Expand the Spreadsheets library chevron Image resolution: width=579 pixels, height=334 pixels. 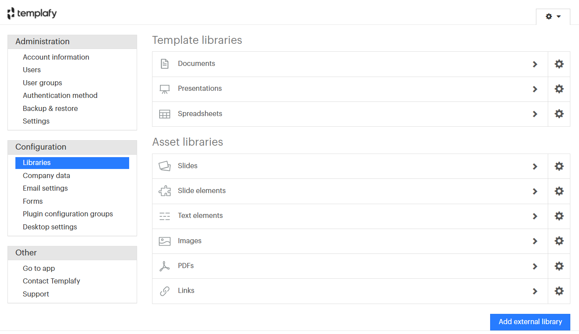coord(535,114)
